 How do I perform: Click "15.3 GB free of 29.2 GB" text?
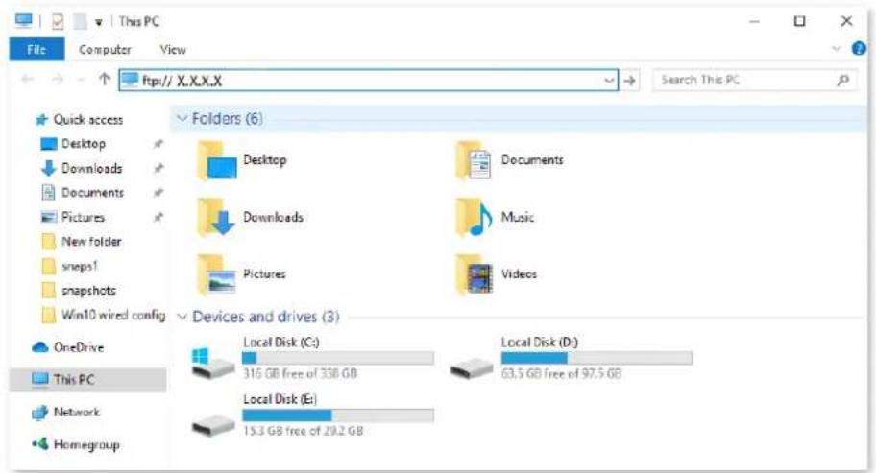pos(303,430)
